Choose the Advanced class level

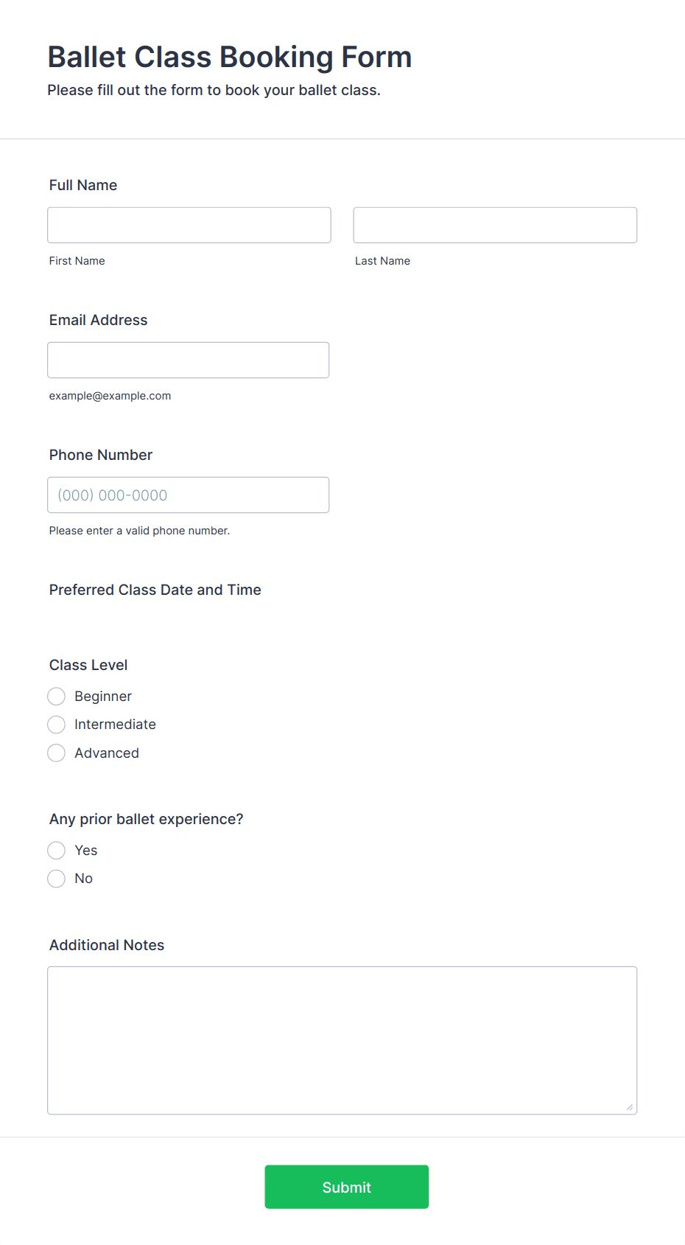[x=57, y=753]
